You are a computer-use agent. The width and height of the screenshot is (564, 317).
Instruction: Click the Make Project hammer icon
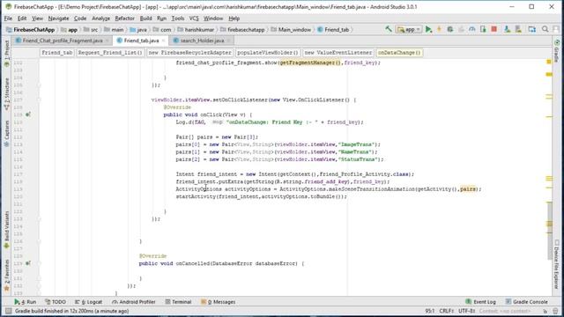389,29
